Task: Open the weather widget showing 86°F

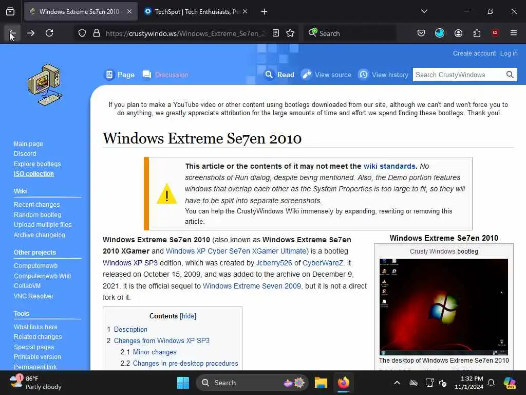Action: 35,383
